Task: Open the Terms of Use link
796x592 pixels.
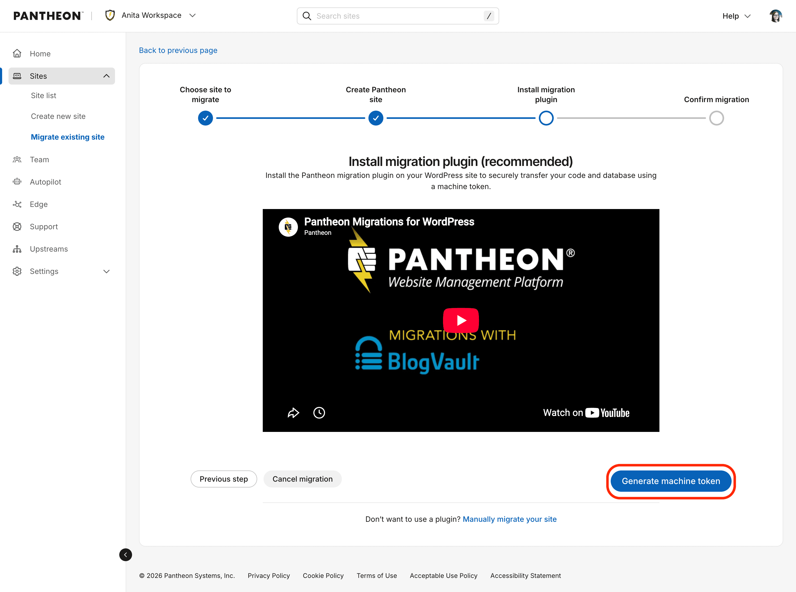Action: 377,576
